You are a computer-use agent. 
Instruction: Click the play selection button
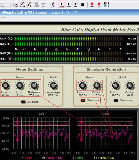(61, 4)
